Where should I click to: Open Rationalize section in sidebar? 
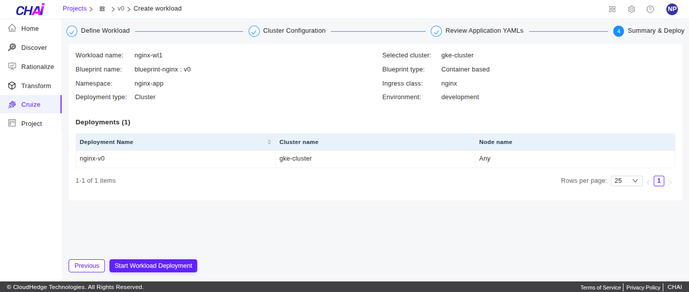pyautogui.click(x=37, y=67)
